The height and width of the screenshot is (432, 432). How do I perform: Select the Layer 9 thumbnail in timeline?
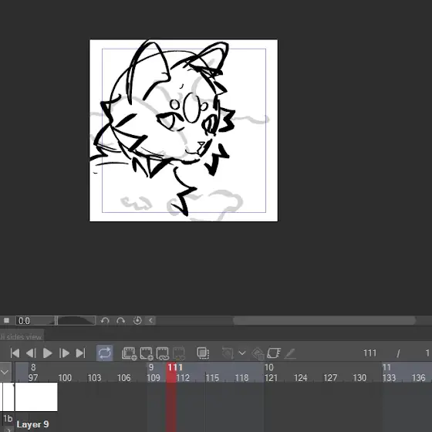36,397
